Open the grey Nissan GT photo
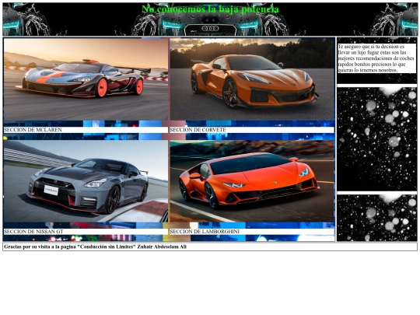This screenshot has width=420, height=315. click(x=86, y=181)
